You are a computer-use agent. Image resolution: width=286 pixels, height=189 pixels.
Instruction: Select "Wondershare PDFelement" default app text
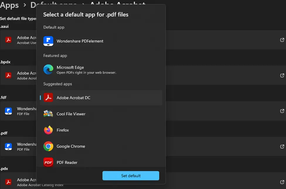[x=80, y=41]
